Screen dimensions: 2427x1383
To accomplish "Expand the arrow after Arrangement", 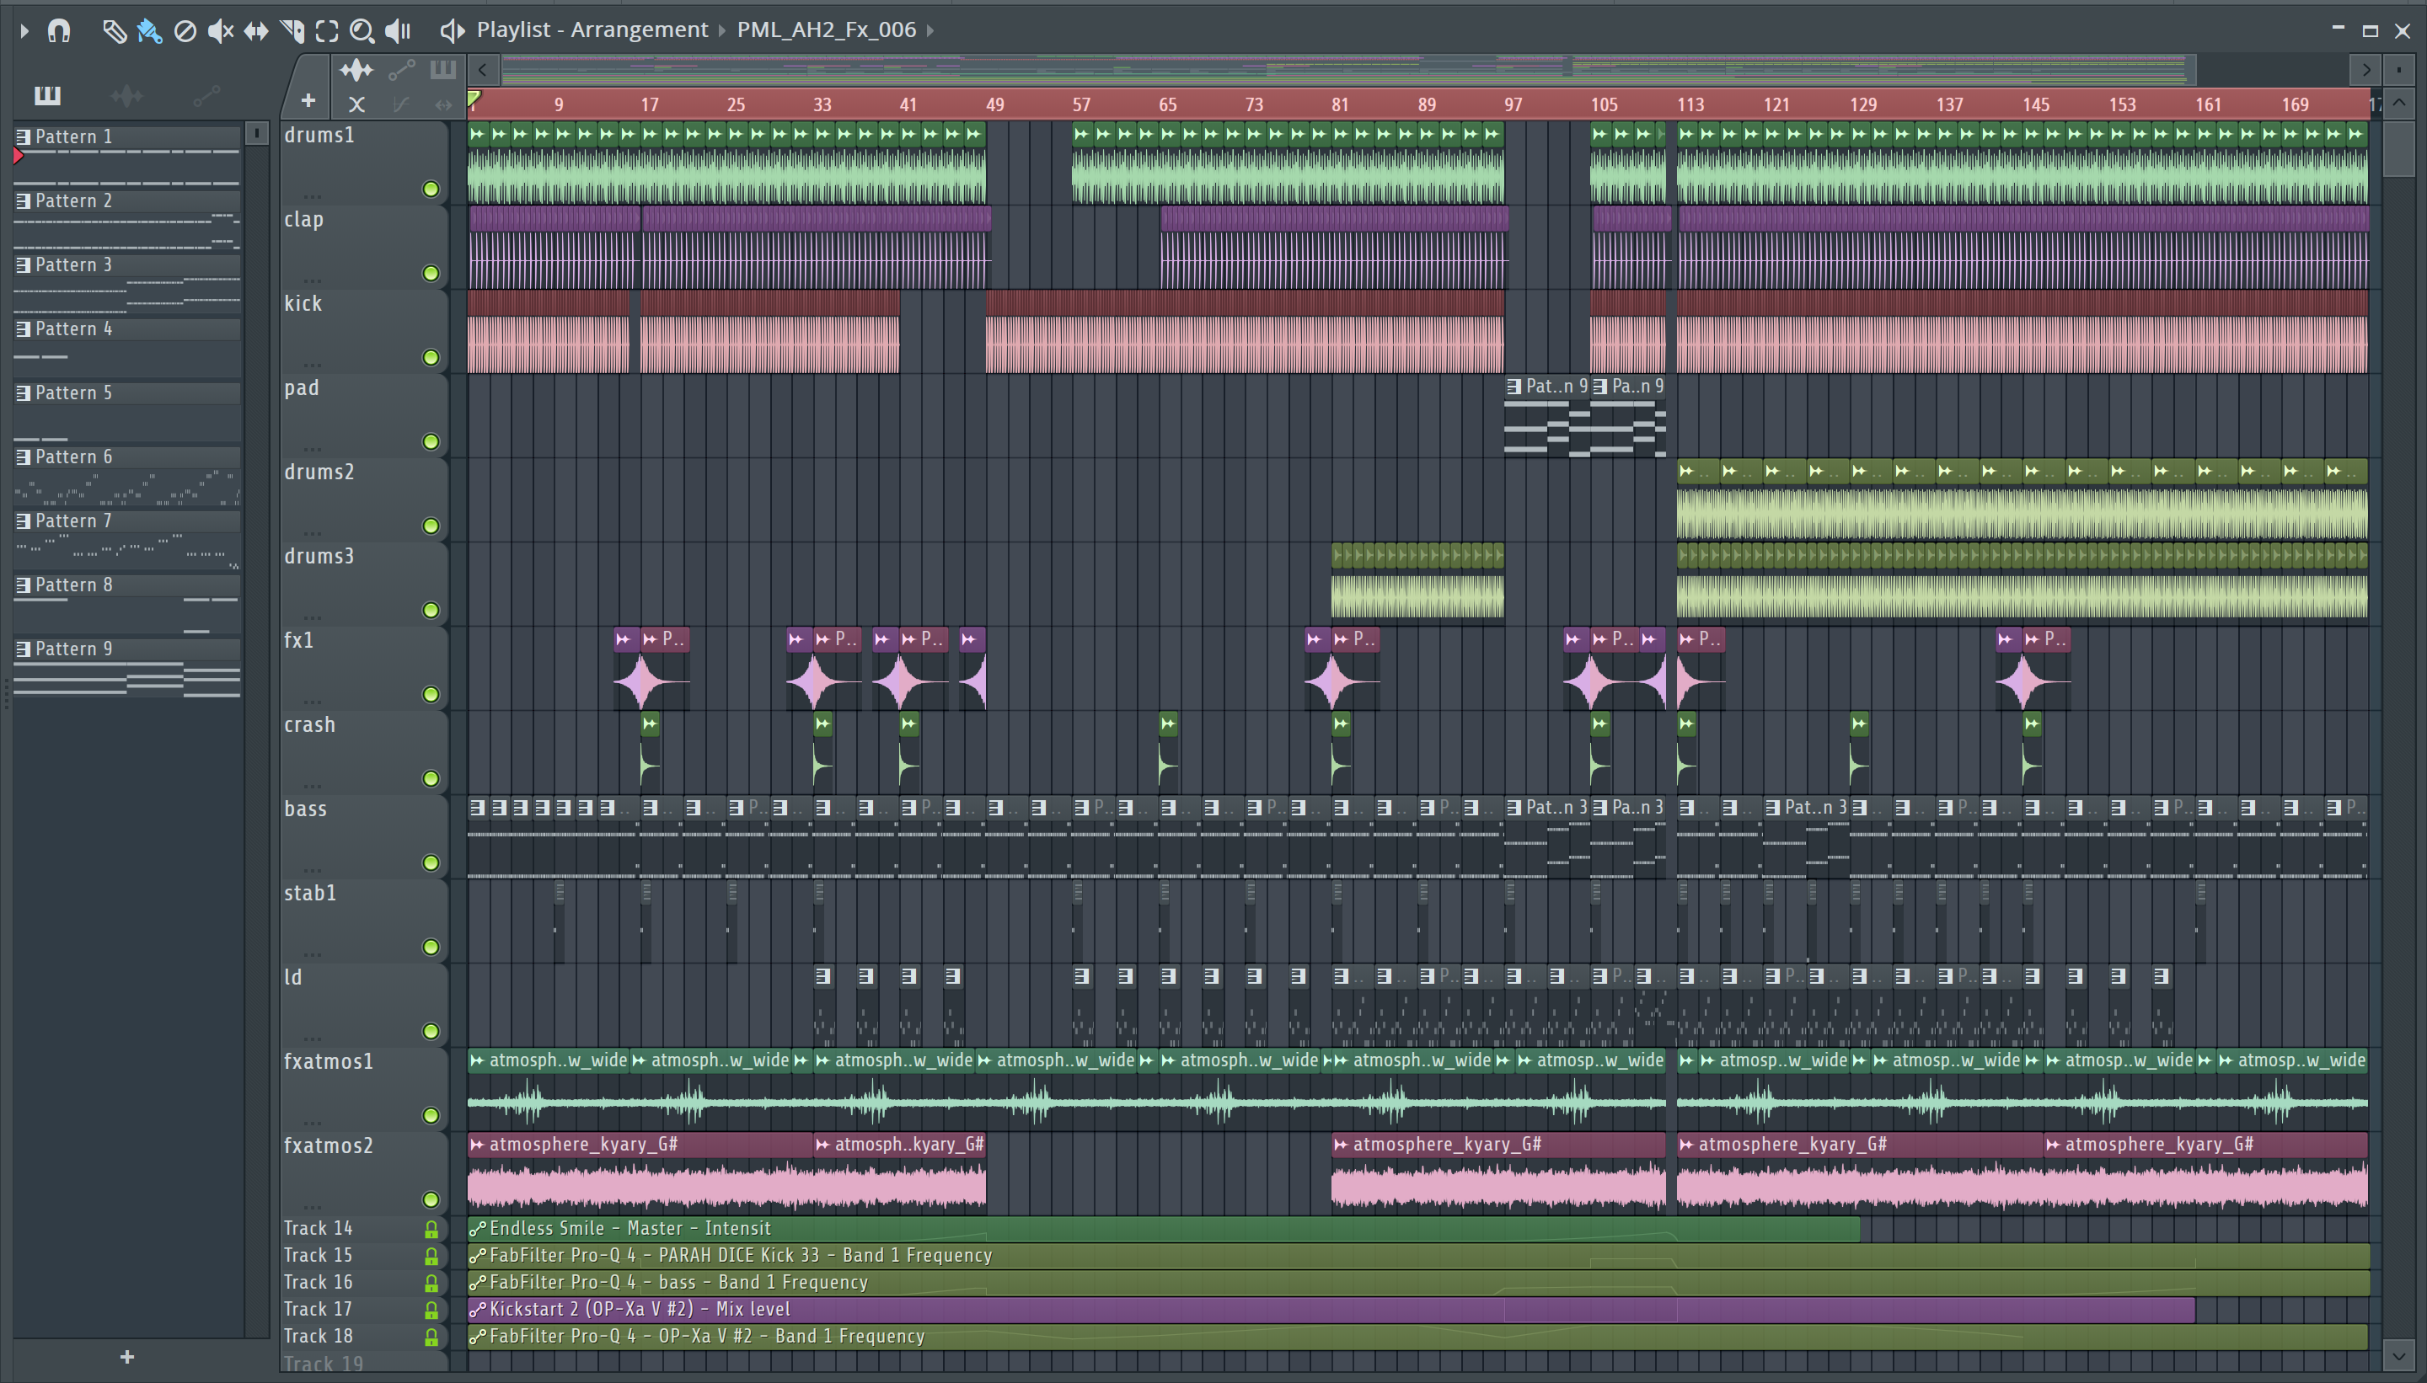I will pos(722,30).
